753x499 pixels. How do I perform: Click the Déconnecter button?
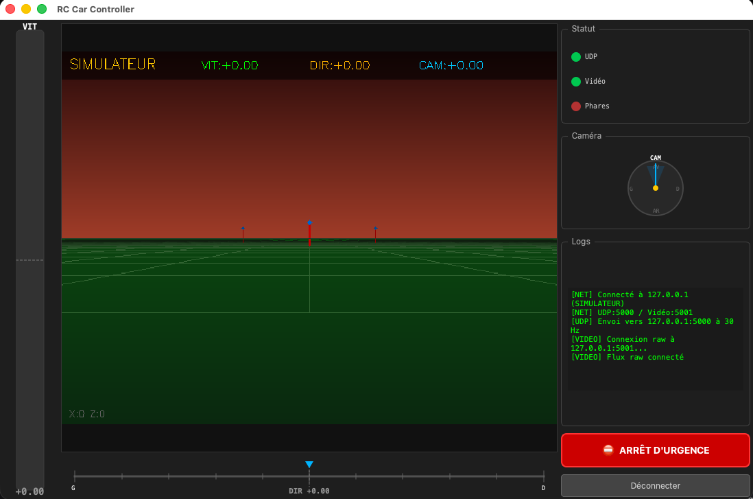click(x=655, y=485)
